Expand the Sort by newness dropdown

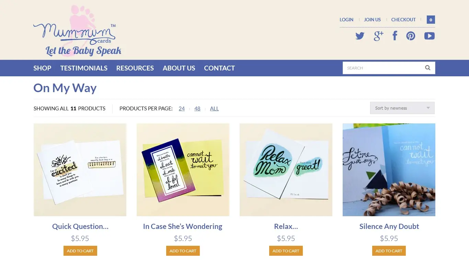(402, 108)
